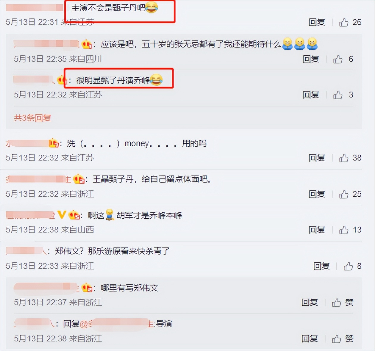Like the 很明显甄子丹演乔峰 reply
The width and height of the screenshot is (375, 351).
[x=338, y=95]
